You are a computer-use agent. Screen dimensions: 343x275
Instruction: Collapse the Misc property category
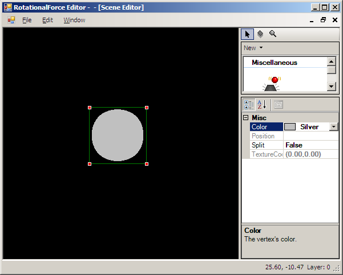point(245,118)
